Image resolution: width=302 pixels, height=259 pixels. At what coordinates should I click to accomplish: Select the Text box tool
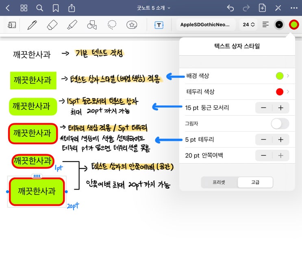click(x=159, y=25)
